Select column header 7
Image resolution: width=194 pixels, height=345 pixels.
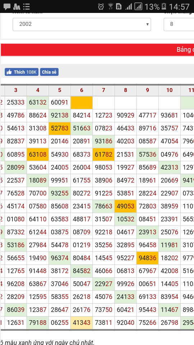click(x=103, y=90)
